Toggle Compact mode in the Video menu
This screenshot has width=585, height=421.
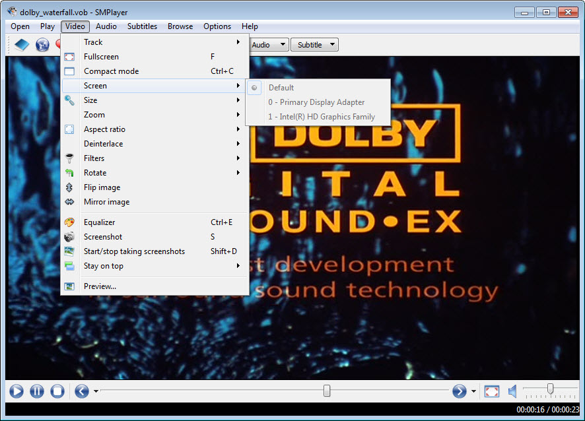155,71
